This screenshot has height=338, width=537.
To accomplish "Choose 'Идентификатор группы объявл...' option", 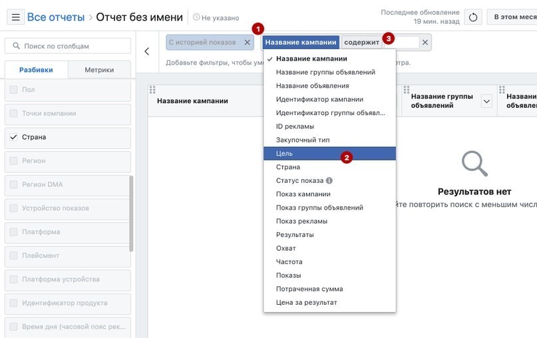I will tap(329, 113).
